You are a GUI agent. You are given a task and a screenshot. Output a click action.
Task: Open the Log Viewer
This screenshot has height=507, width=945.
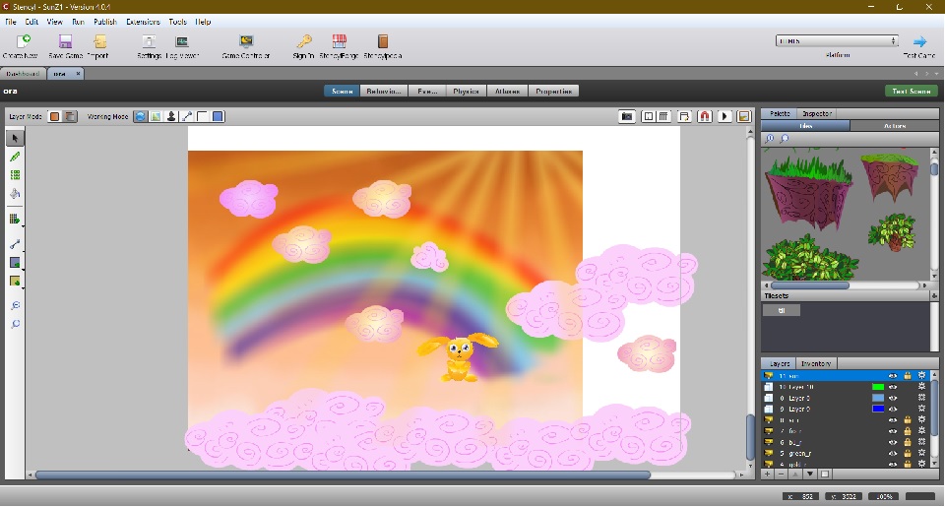point(182,42)
